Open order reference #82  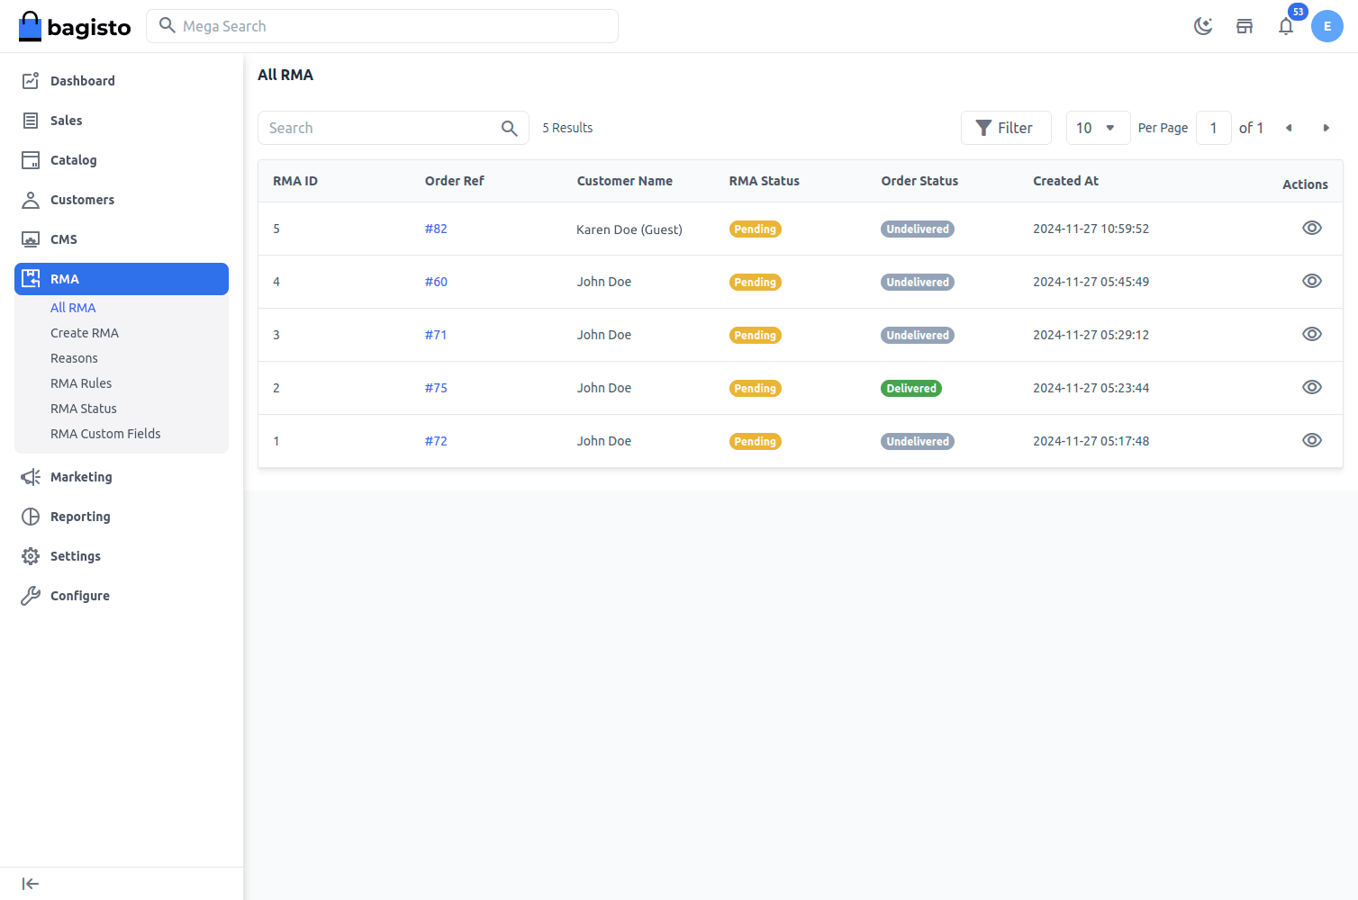pyautogui.click(x=436, y=229)
